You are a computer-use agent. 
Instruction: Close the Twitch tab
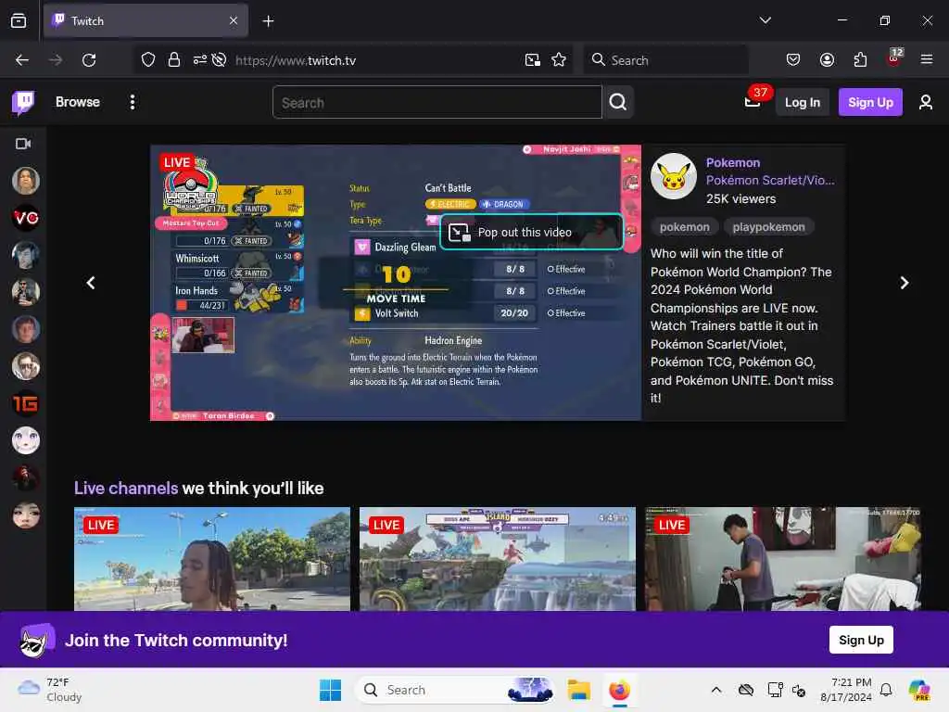234,20
